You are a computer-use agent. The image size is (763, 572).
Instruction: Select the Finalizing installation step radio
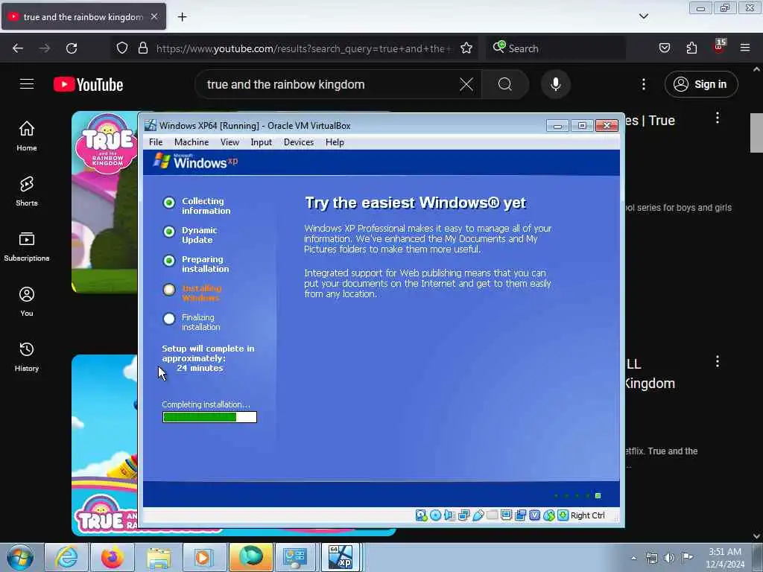pos(169,319)
